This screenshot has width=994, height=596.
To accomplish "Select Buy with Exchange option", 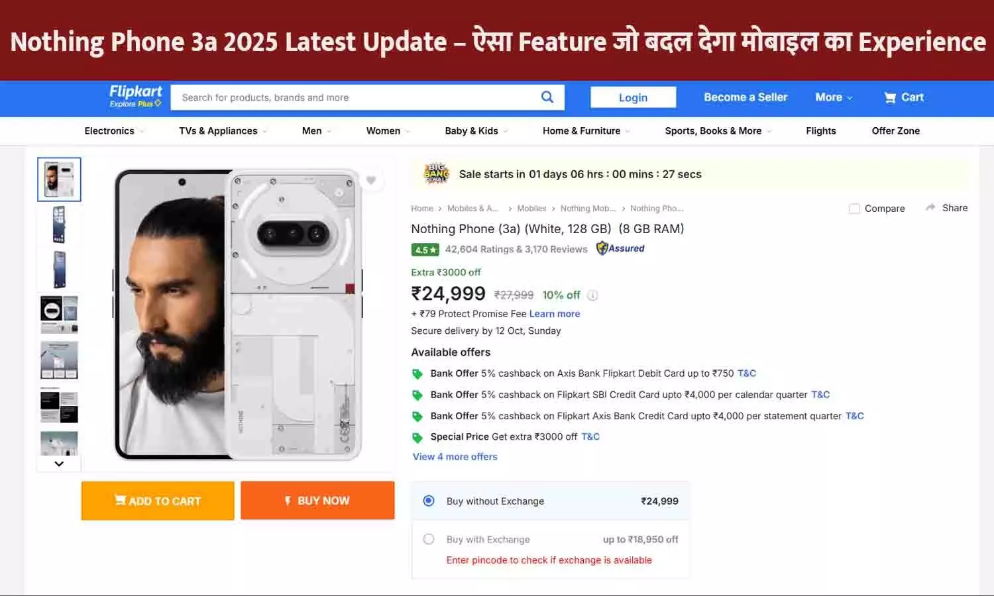I will (429, 539).
